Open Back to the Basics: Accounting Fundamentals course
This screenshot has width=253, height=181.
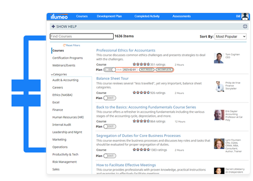pos(146,107)
